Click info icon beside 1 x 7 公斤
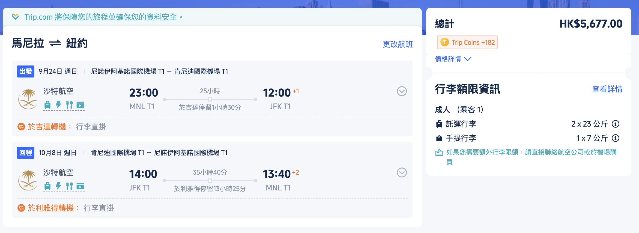 tap(616, 138)
